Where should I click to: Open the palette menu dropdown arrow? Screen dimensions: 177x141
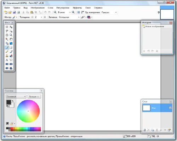pos(15,124)
